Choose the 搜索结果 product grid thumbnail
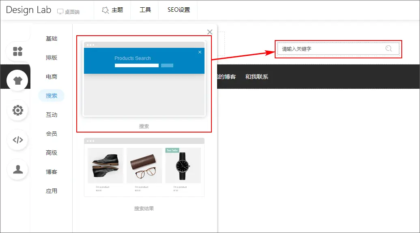Image resolution: width=420 pixels, height=233 pixels. click(x=144, y=167)
